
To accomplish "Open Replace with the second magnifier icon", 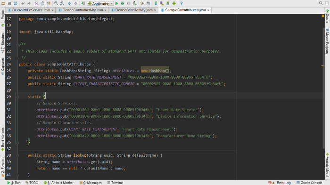I will [x=62, y=3].
